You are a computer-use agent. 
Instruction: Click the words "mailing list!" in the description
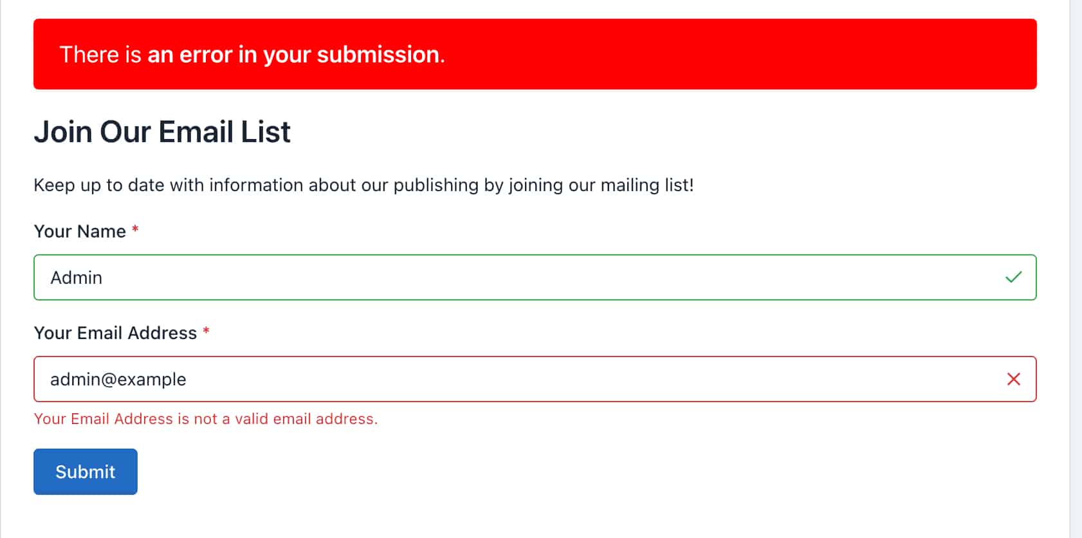(646, 185)
